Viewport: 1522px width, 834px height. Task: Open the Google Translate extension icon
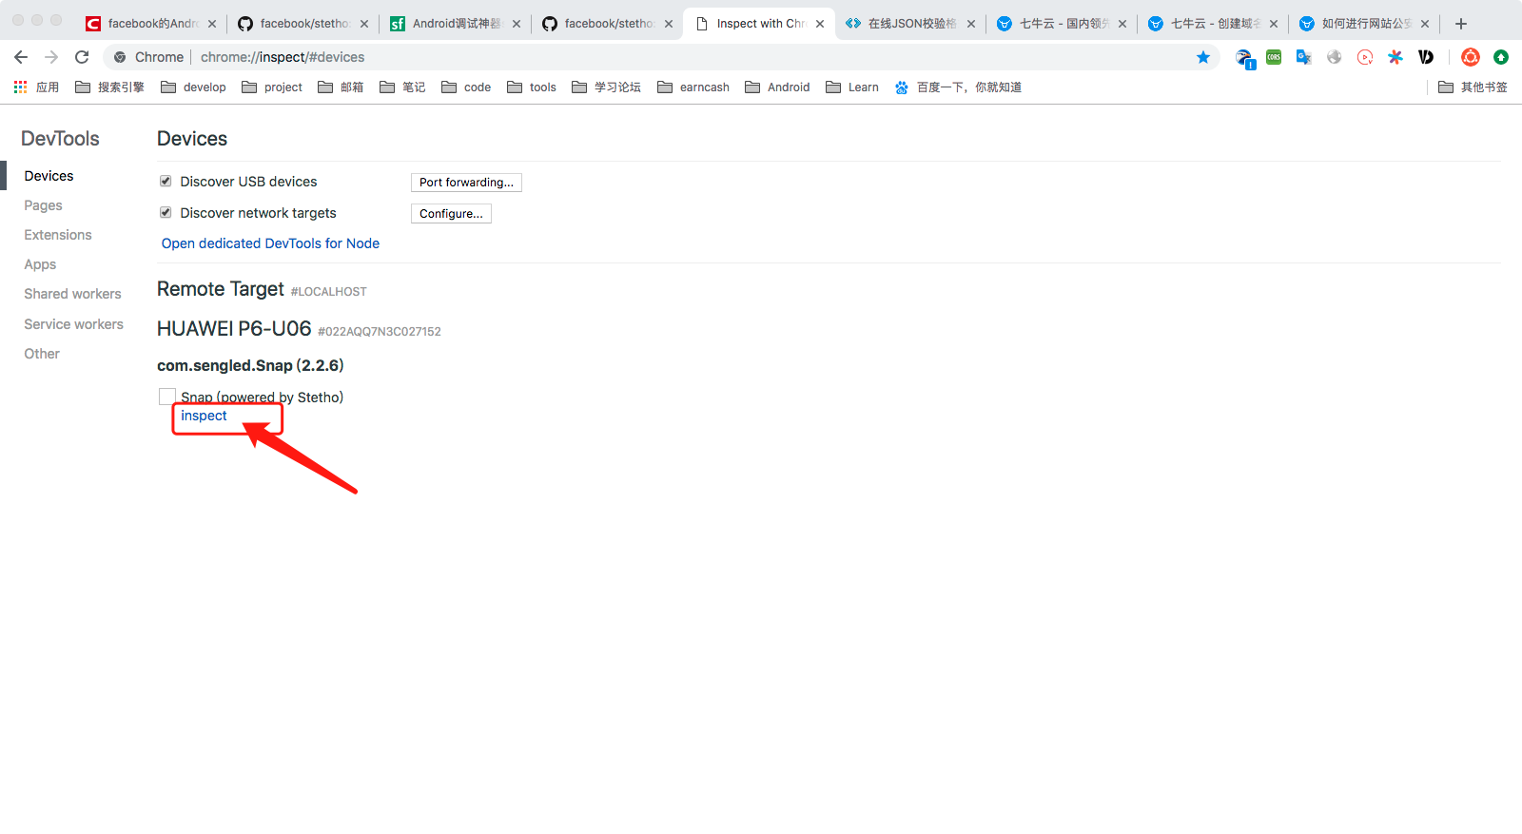pos(1304,57)
